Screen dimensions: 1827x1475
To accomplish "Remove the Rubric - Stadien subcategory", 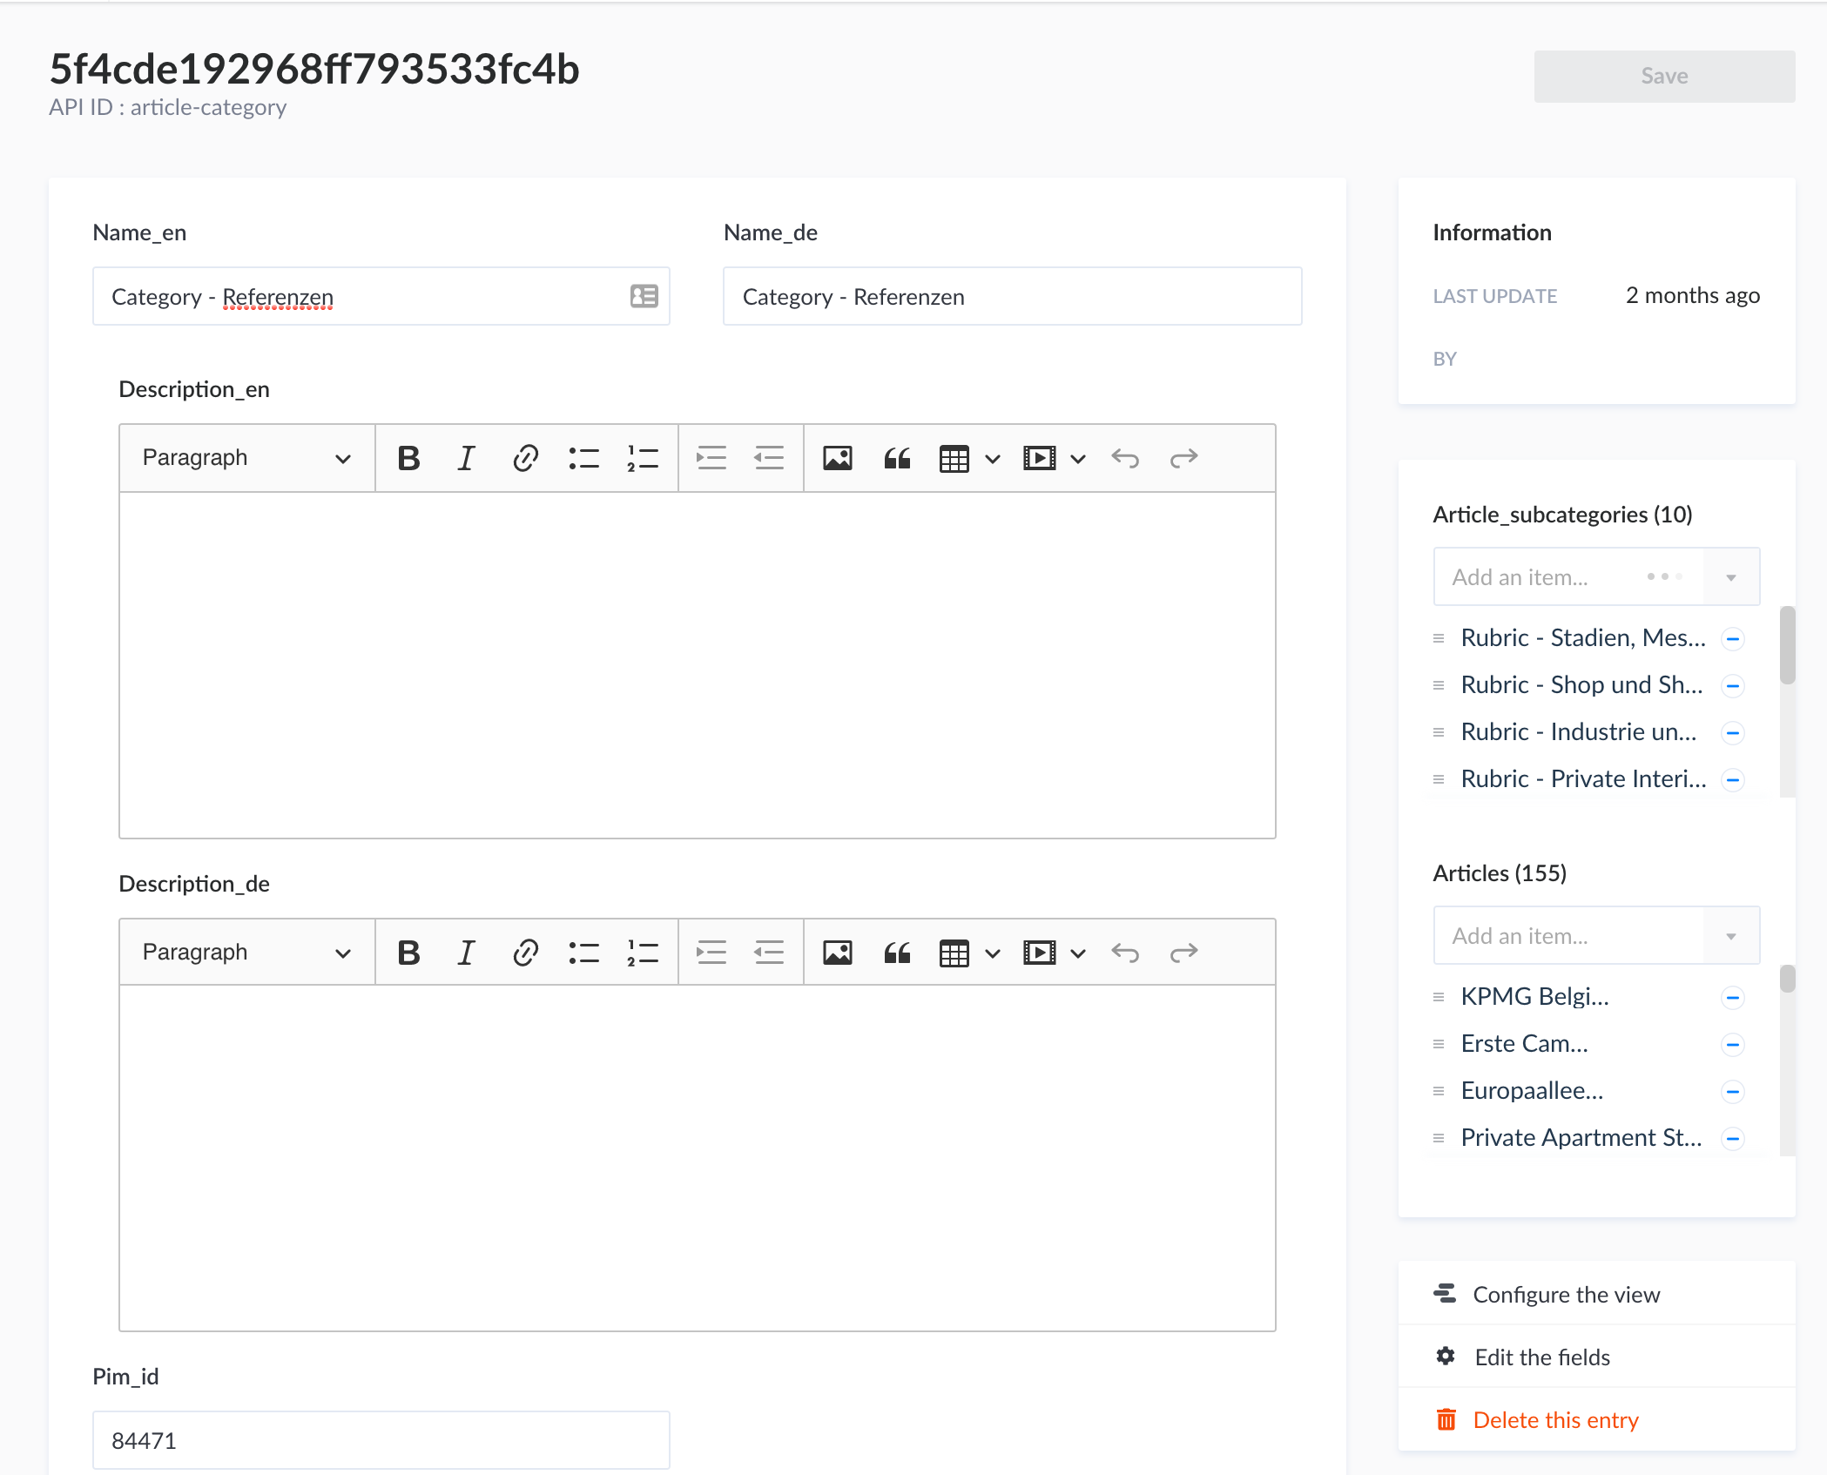I will tap(1733, 638).
